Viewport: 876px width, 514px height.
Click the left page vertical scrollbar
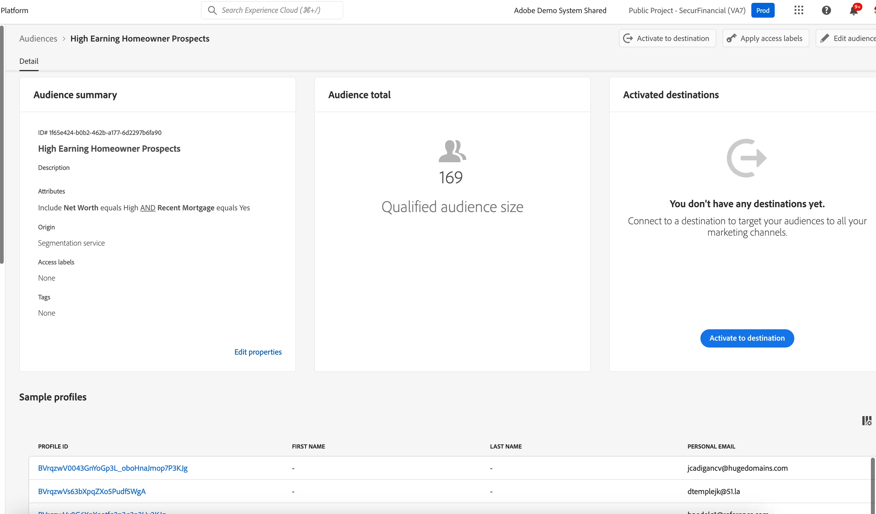point(2,144)
